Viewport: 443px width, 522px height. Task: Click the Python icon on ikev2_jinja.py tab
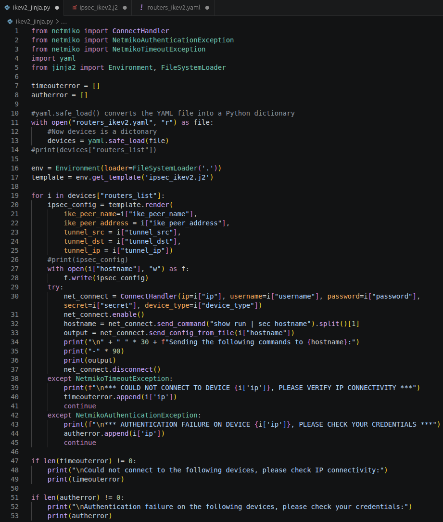(x=7, y=7)
